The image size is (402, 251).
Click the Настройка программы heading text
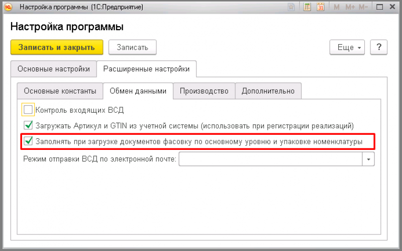67,27
